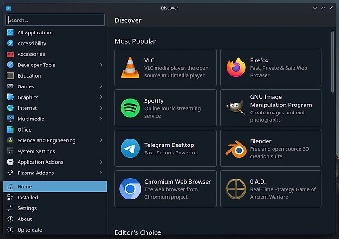Expand the Games category chevron
The image size is (339, 239).
(101, 86)
